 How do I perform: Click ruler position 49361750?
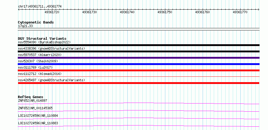point(165,12)
